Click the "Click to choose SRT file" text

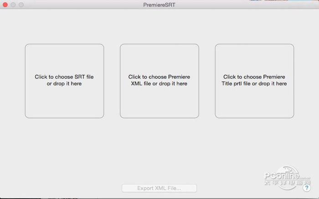pos(64,77)
